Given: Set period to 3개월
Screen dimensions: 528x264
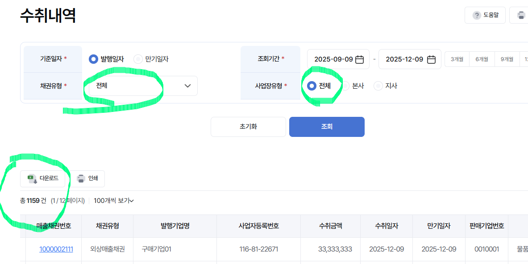Looking at the screenshot, I should [x=457, y=59].
